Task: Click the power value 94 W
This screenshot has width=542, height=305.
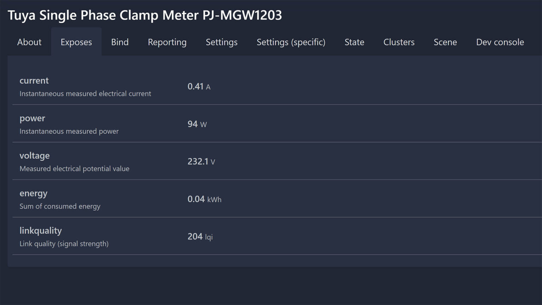Action: (197, 124)
